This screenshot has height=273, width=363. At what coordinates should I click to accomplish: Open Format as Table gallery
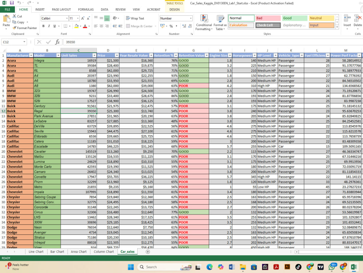coord(220,23)
